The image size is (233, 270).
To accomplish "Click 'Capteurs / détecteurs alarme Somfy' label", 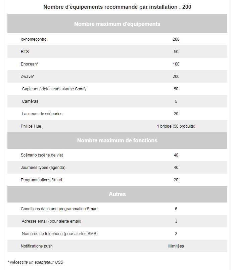I will click(x=54, y=89).
